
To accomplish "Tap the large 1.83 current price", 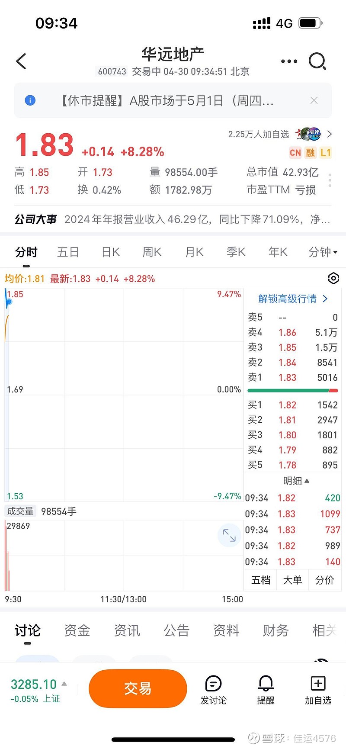I will 44,145.
